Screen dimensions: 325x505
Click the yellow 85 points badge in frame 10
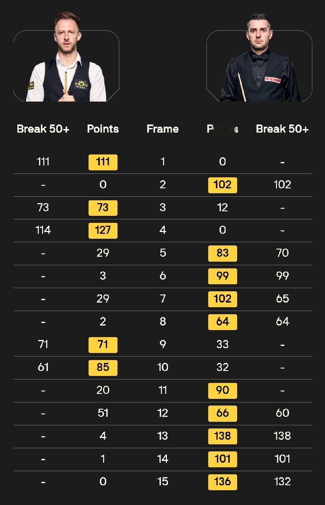pyautogui.click(x=103, y=367)
